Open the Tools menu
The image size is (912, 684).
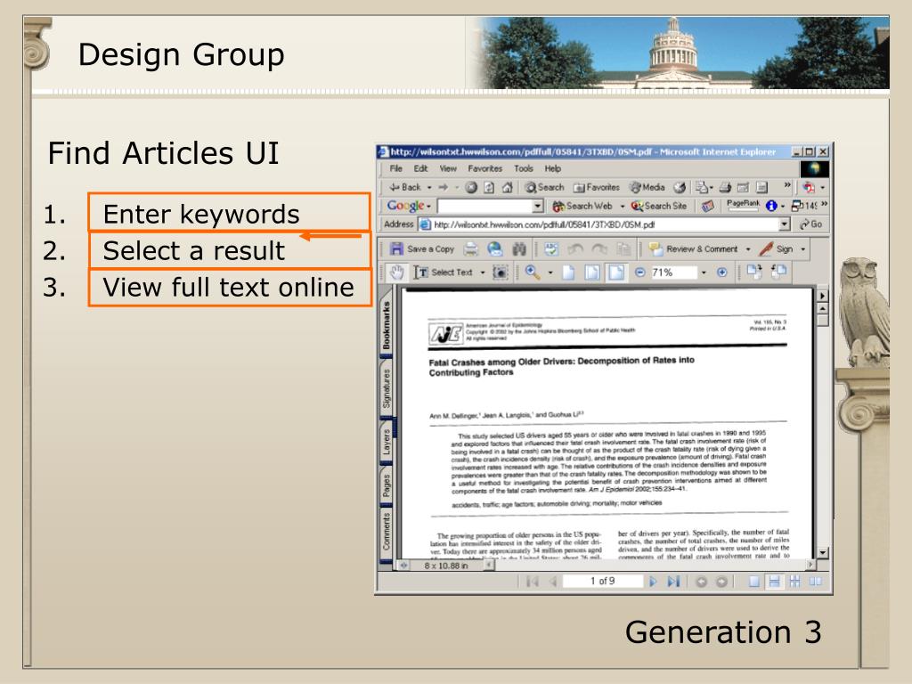point(524,168)
